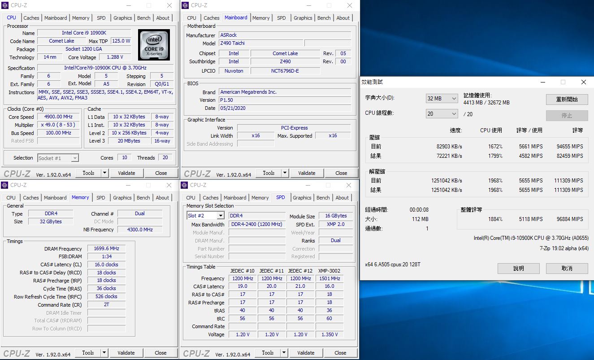Click the Tools button in the CPU window
The height and width of the screenshot is (360, 594).
(88, 173)
